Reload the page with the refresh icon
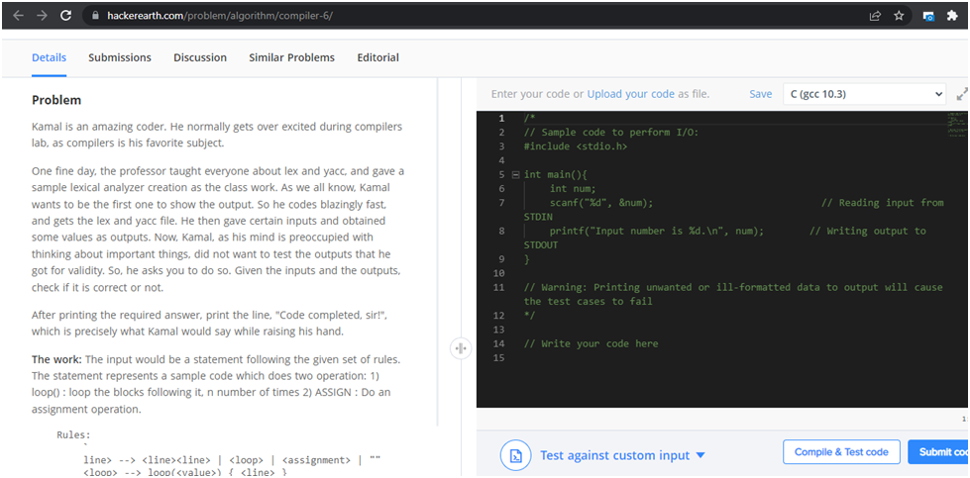 66,16
